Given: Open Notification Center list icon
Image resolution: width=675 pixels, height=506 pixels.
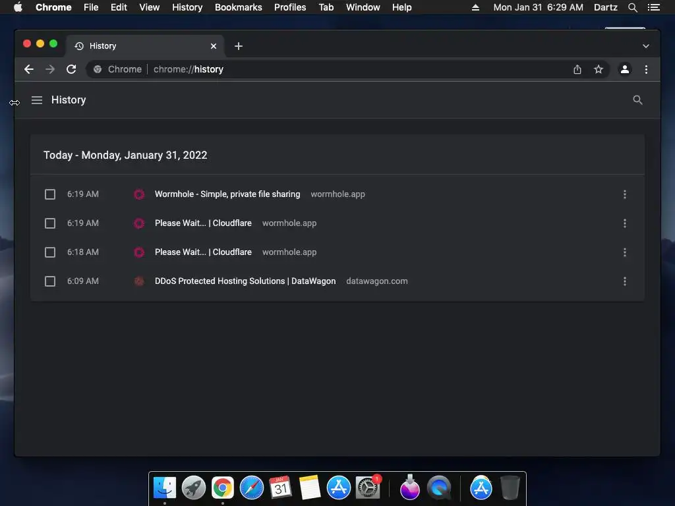Looking at the screenshot, I should [x=653, y=7].
